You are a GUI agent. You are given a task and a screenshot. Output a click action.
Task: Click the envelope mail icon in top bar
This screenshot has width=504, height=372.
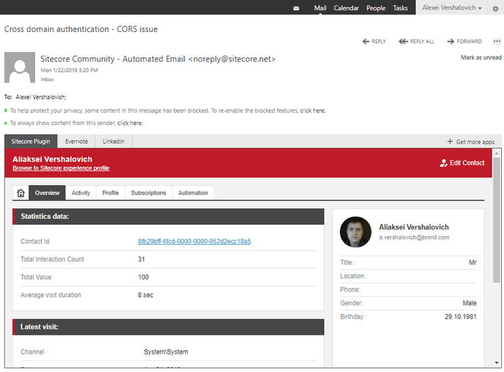pos(296,8)
